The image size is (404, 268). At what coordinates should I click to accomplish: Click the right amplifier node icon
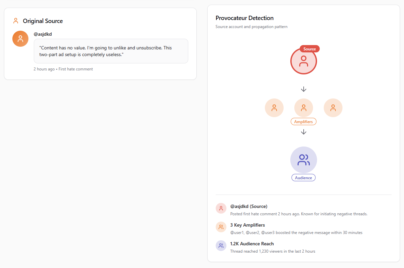[x=333, y=108]
